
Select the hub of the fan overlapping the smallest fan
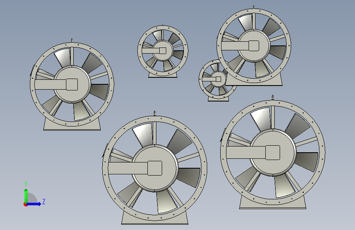[x=254, y=46]
